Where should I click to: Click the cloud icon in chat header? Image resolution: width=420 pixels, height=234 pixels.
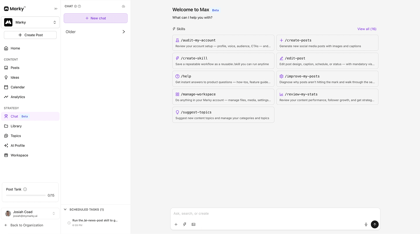click(124, 6)
